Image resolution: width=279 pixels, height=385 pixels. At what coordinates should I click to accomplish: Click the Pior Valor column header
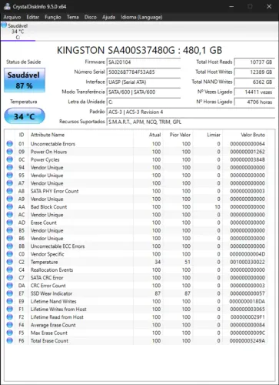pyautogui.click(x=180, y=135)
